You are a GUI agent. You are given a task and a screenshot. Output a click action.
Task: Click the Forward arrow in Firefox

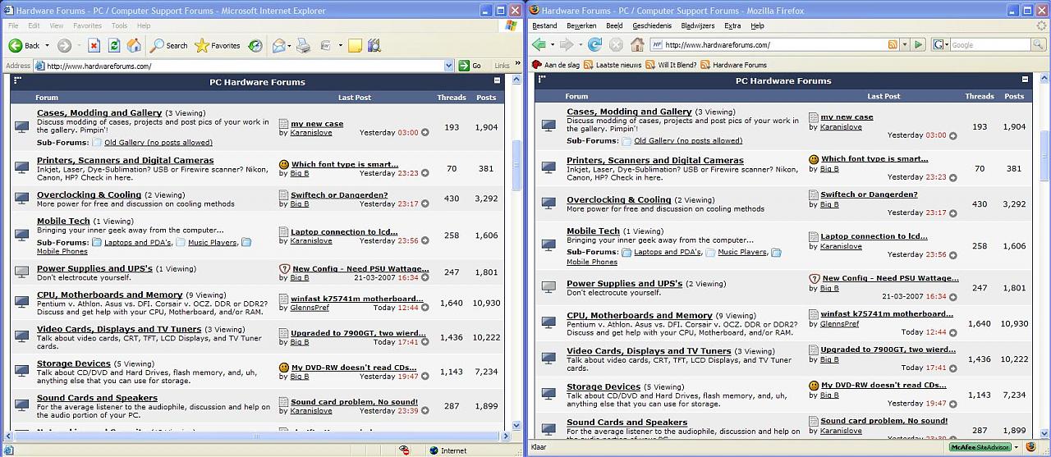(x=566, y=44)
